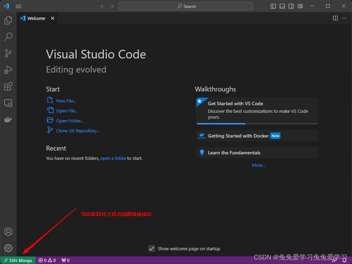
Task: Click the lightbulb Fundamentals icon
Action: (202, 153)
